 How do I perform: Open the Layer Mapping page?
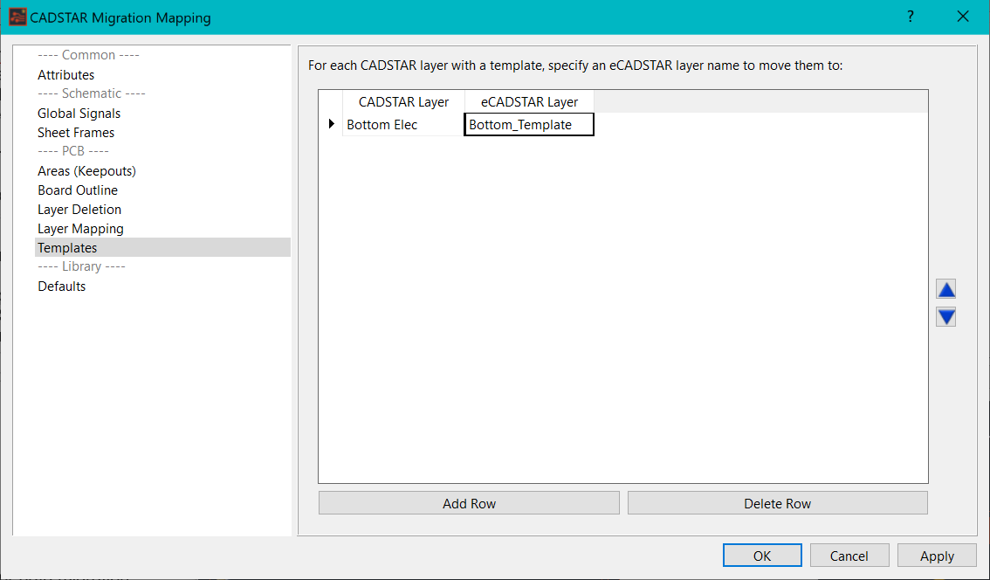click(x=80, y=229)
